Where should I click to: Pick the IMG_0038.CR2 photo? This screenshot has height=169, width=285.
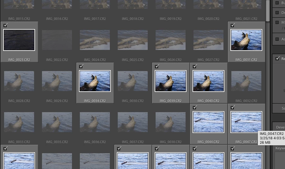point(170,122)
